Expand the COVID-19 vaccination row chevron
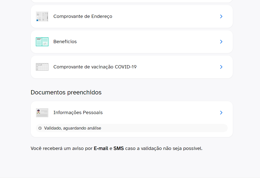Screen dimensions: 260x178 (221, 67)
